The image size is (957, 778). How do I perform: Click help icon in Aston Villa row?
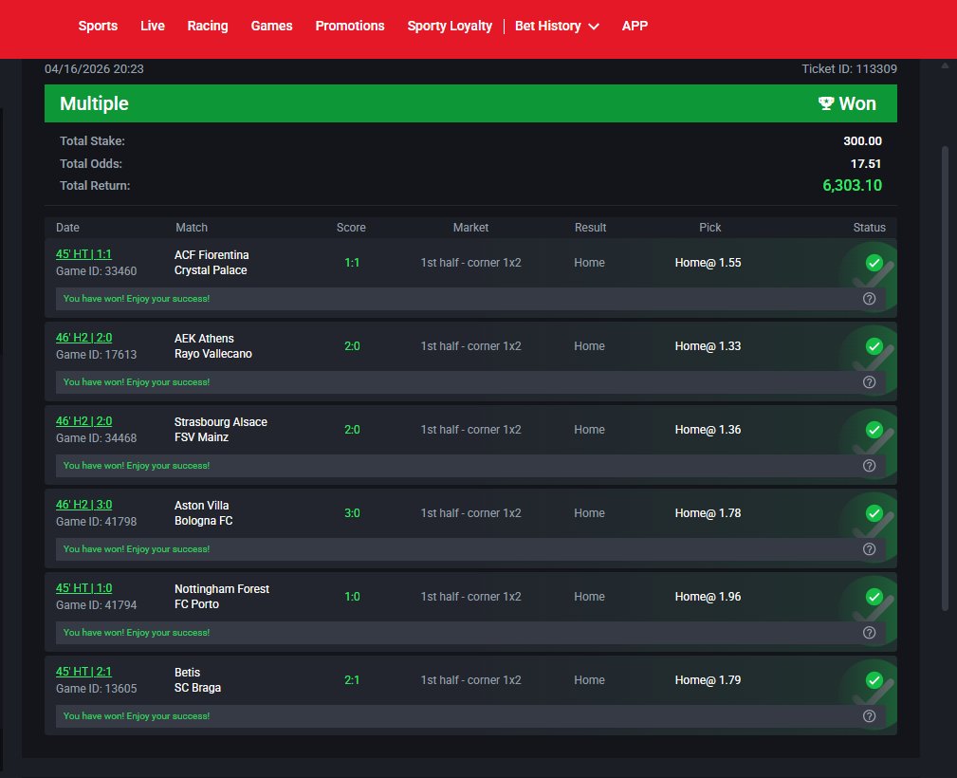(x=869, y=549)
